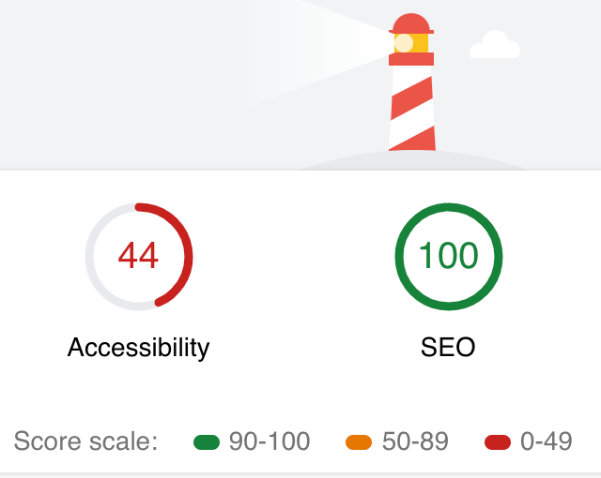Click the '50-89' range text
The height and width of the screenshot is (478, 601).
point(415,441)
